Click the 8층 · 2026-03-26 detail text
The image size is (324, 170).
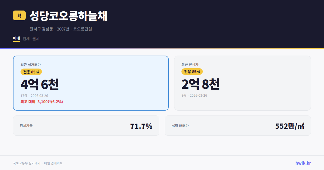pyautogui.click(x=194, y=95)
